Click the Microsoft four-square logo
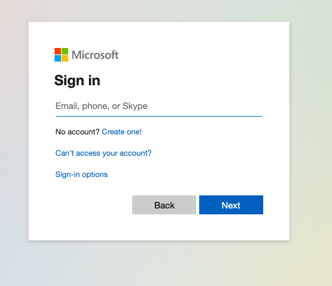 [62, 55]
